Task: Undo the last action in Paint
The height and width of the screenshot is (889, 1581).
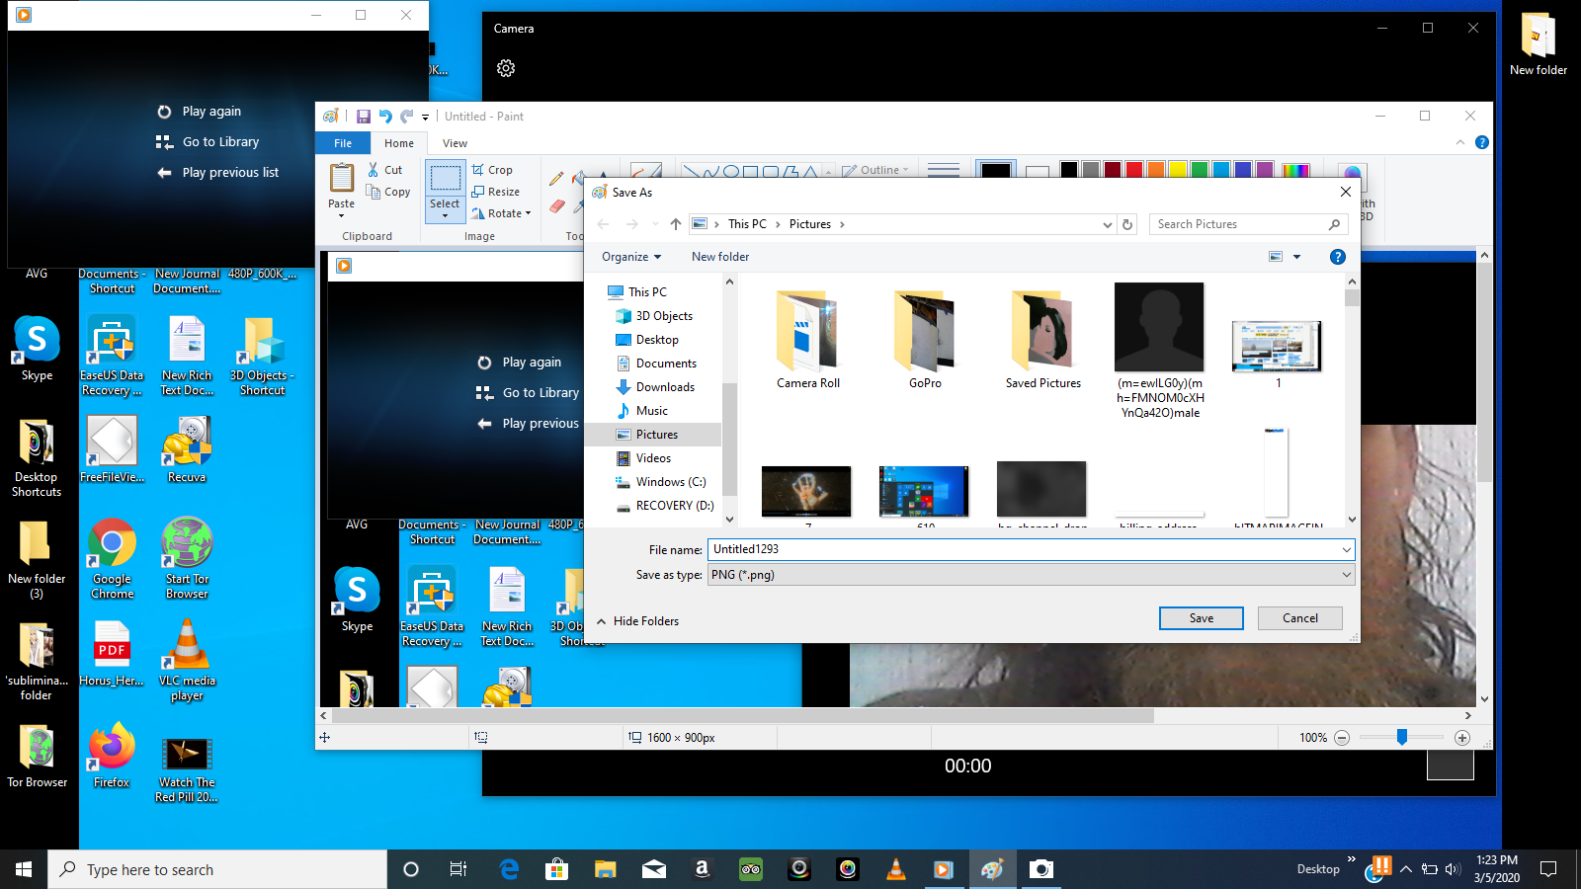Action: point(385,117)
